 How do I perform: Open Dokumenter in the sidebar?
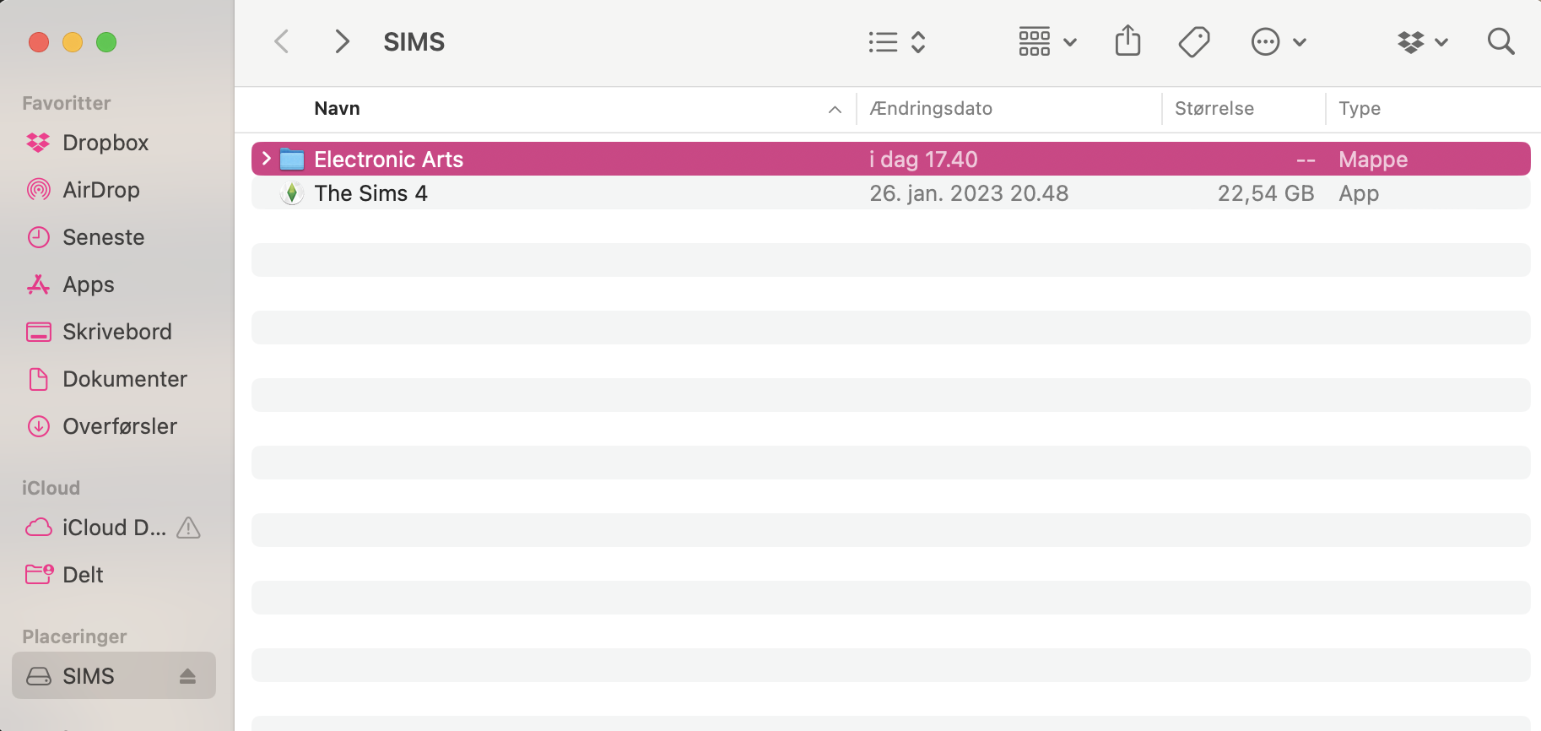coord(124,379)
